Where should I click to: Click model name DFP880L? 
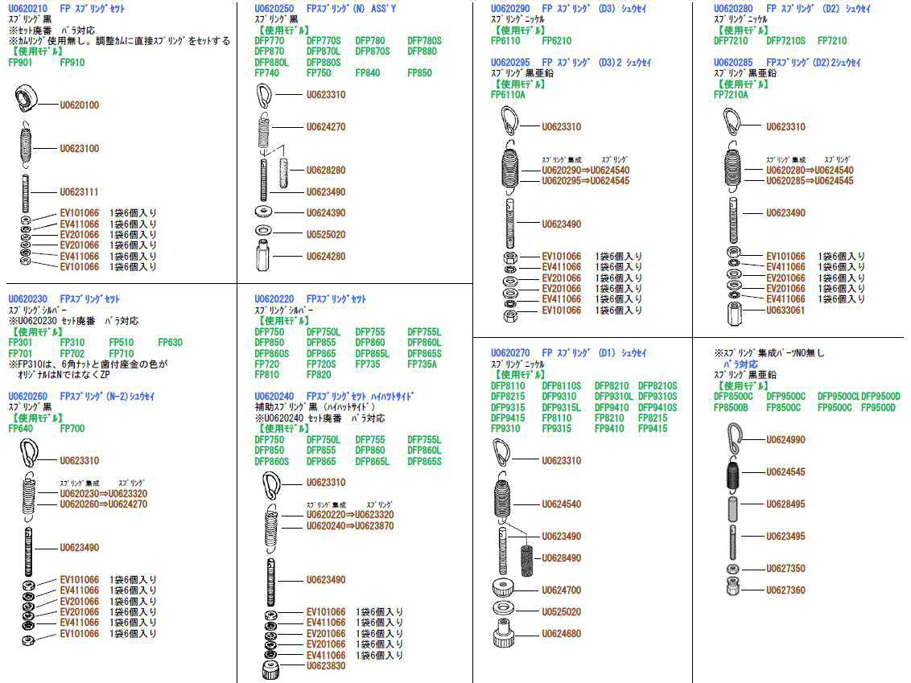point(271,63)
